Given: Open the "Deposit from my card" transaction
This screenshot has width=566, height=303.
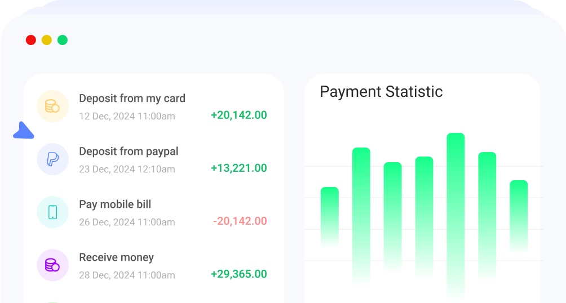Looking at the screenshot, I should tap(132, 98).
